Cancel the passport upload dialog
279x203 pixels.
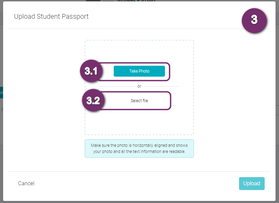point(26,183)
